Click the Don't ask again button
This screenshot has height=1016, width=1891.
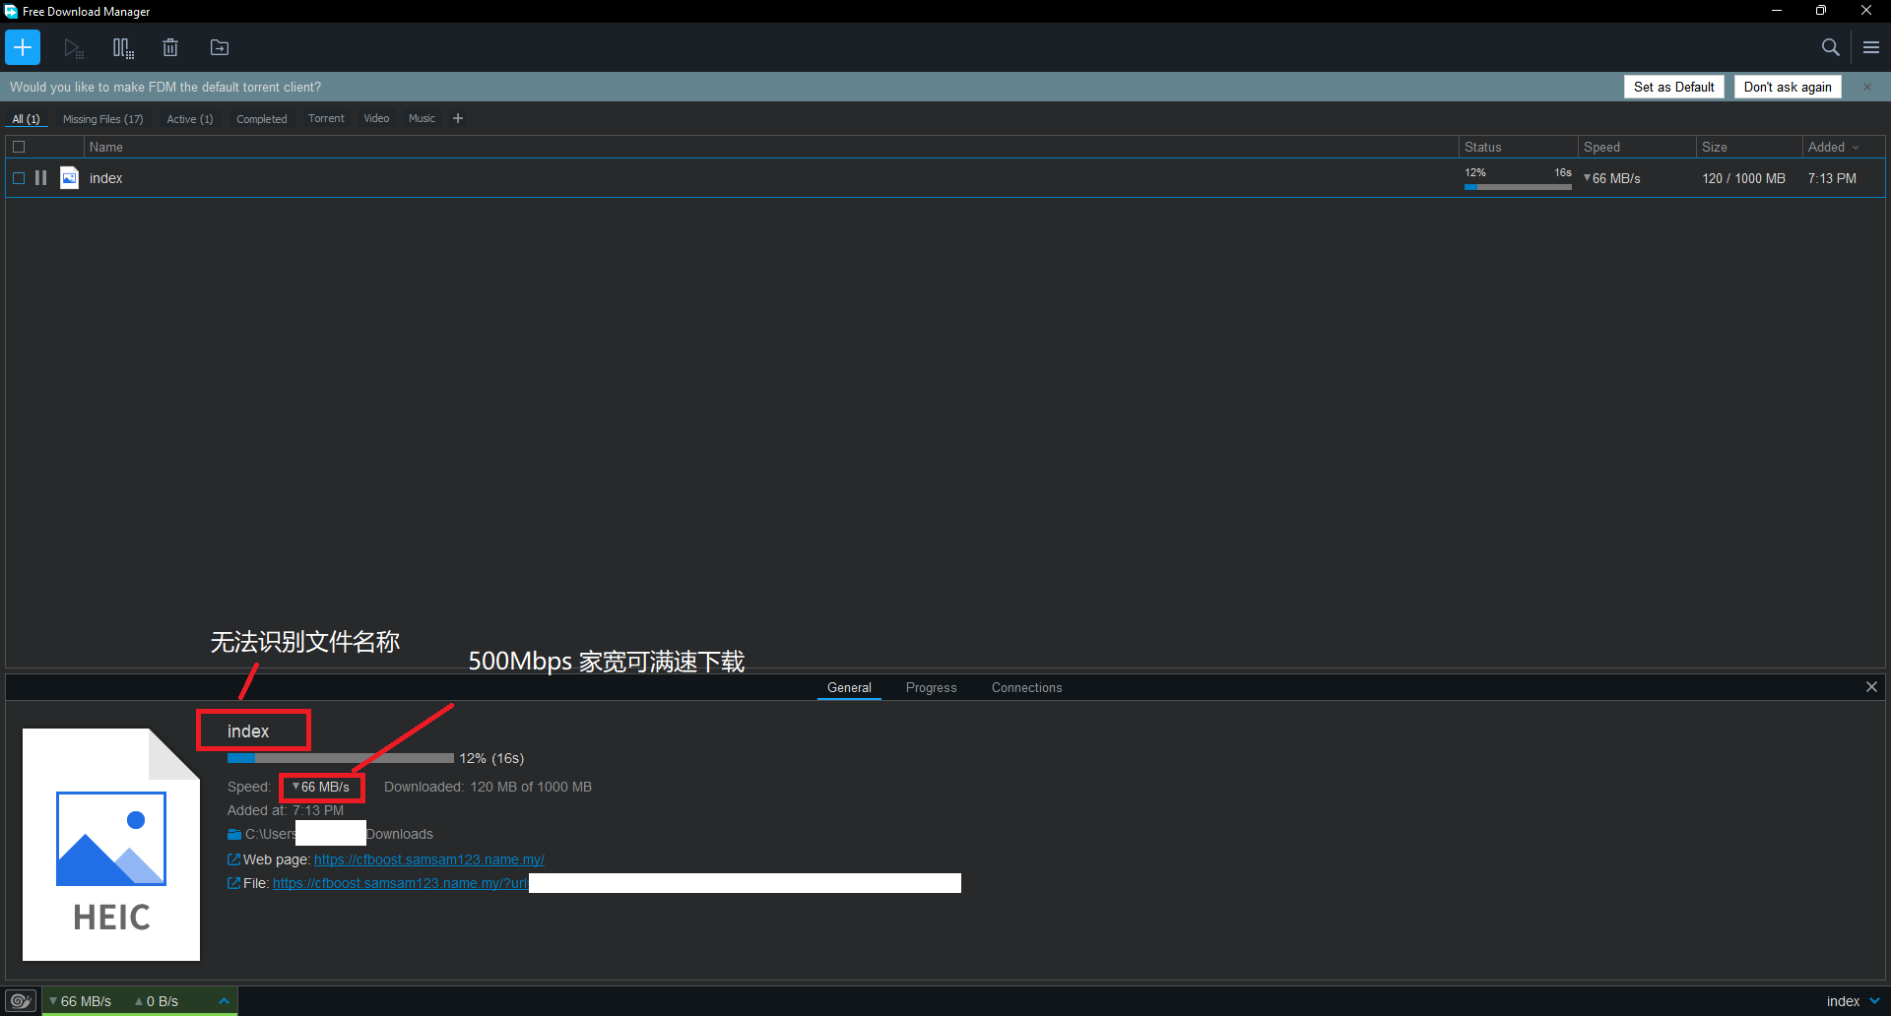(x=1788, y=87)
